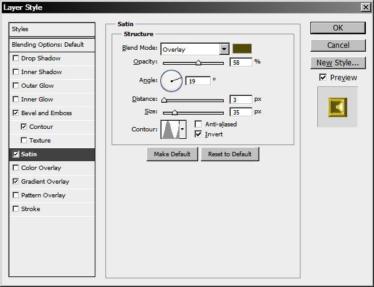The image size is (374, 287).
Task: Click the Opacity value field
Action: pos(241,62)
